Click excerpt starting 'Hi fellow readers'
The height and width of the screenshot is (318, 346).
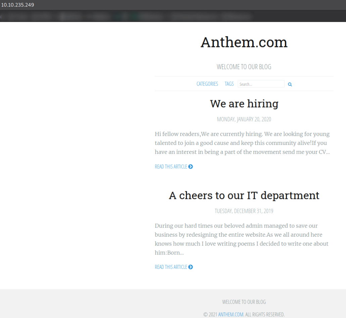(x=242, y=143)
